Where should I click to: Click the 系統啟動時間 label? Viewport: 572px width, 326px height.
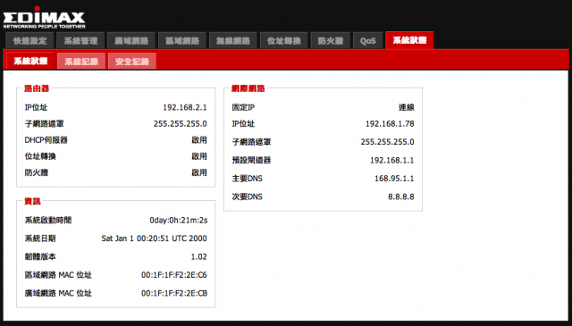click(48, 221)
